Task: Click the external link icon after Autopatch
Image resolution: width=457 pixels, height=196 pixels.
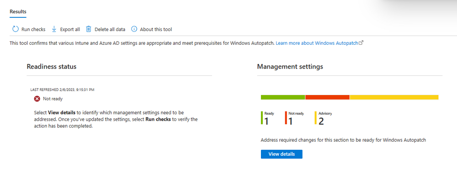Action: [361, 43]
